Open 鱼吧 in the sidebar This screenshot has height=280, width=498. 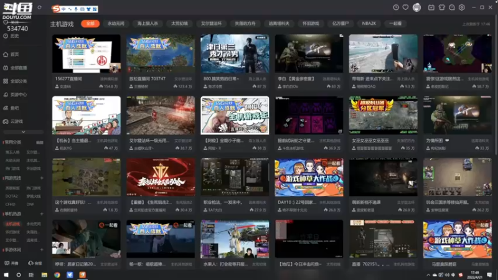[x=11, y=108]
